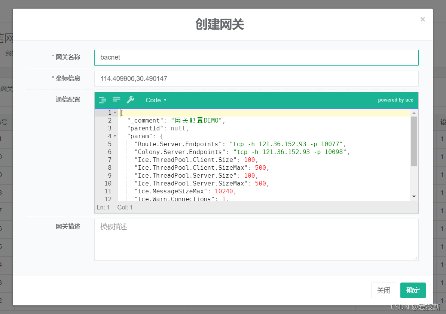Screen dimensions: 446x314
Task: Collapse the root object fold arrow on line 1
Action: (x=115, y=113)
